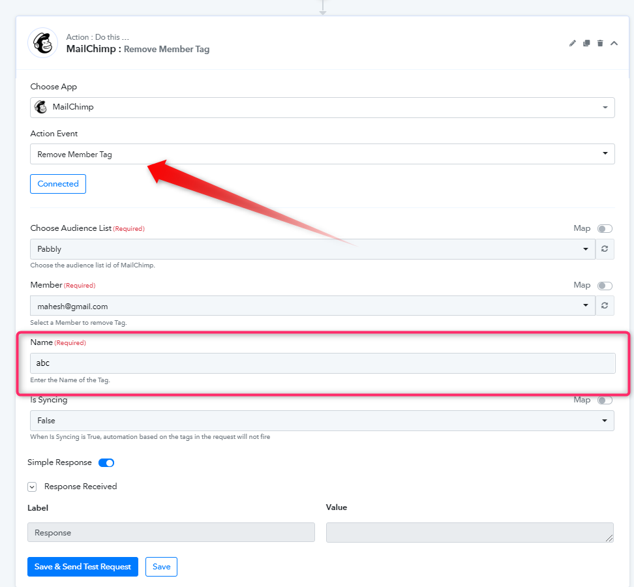The width and height of the screenshot is (634, 587).
Task: Click the 'Select a Member to remove Tag.' hint
Action: 78,323
